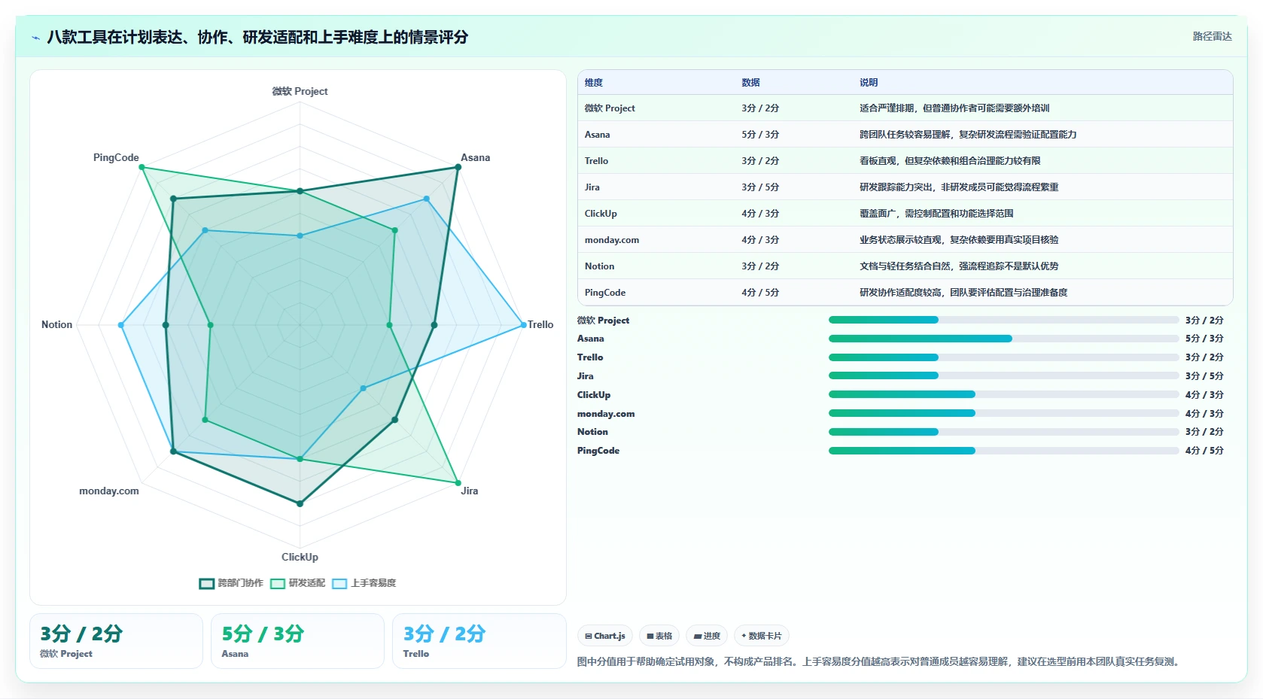Select the 微软 Project table row name
Viewport: 1263px width, 699px height.
click(x=610, y=108)
